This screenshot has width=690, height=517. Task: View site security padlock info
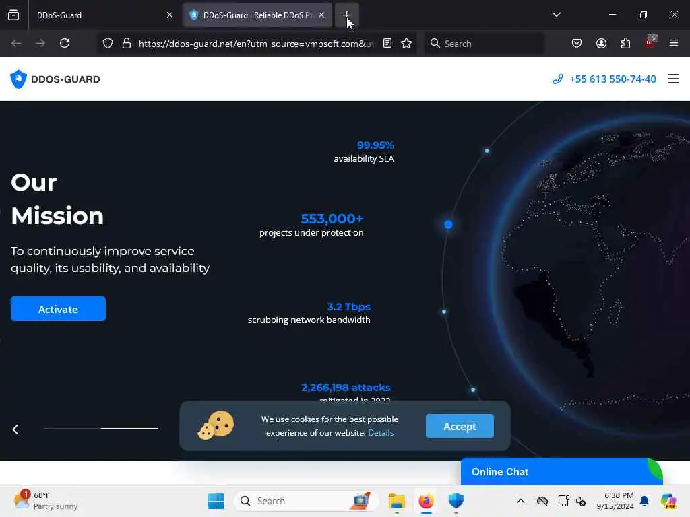coord(127,44)
